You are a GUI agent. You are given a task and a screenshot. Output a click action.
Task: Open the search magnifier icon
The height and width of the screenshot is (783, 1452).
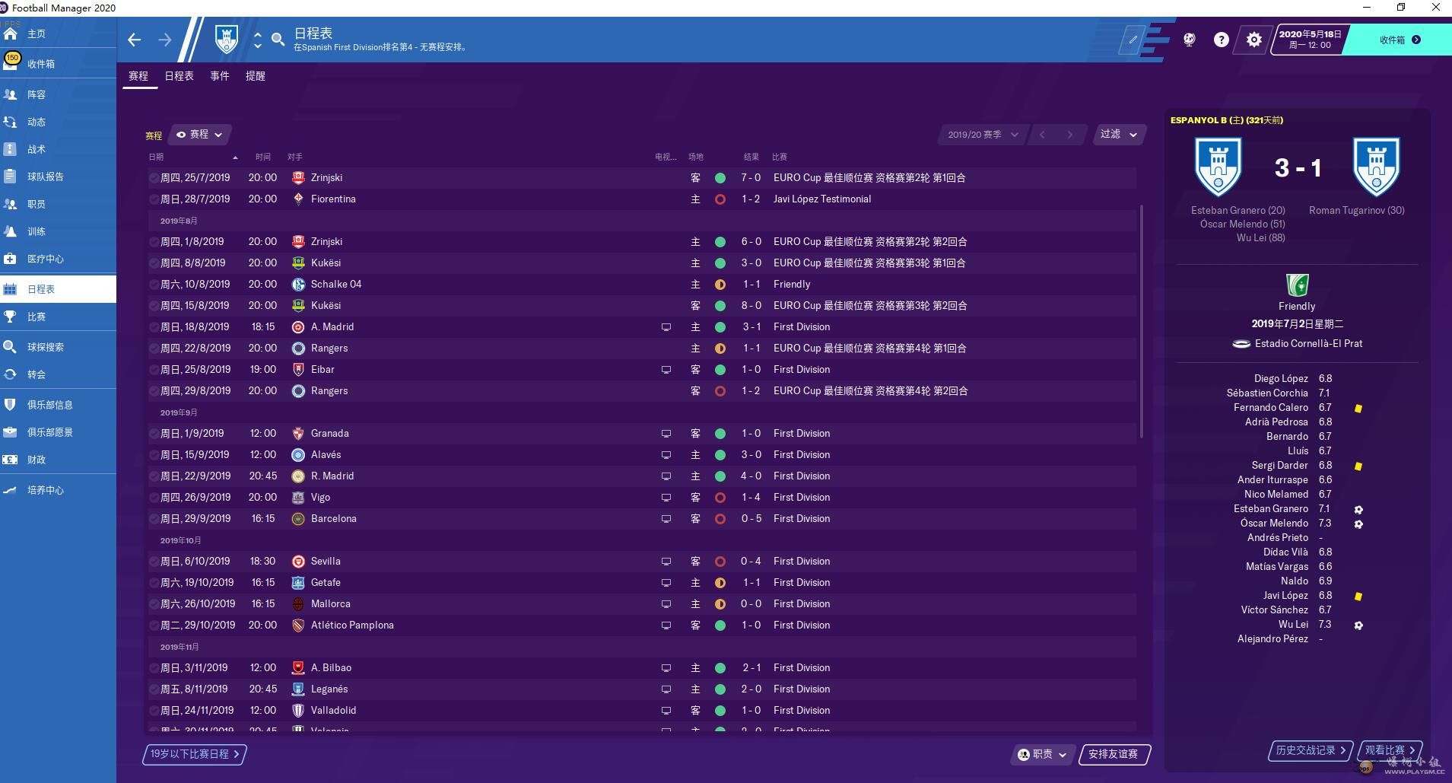(278, 40)
